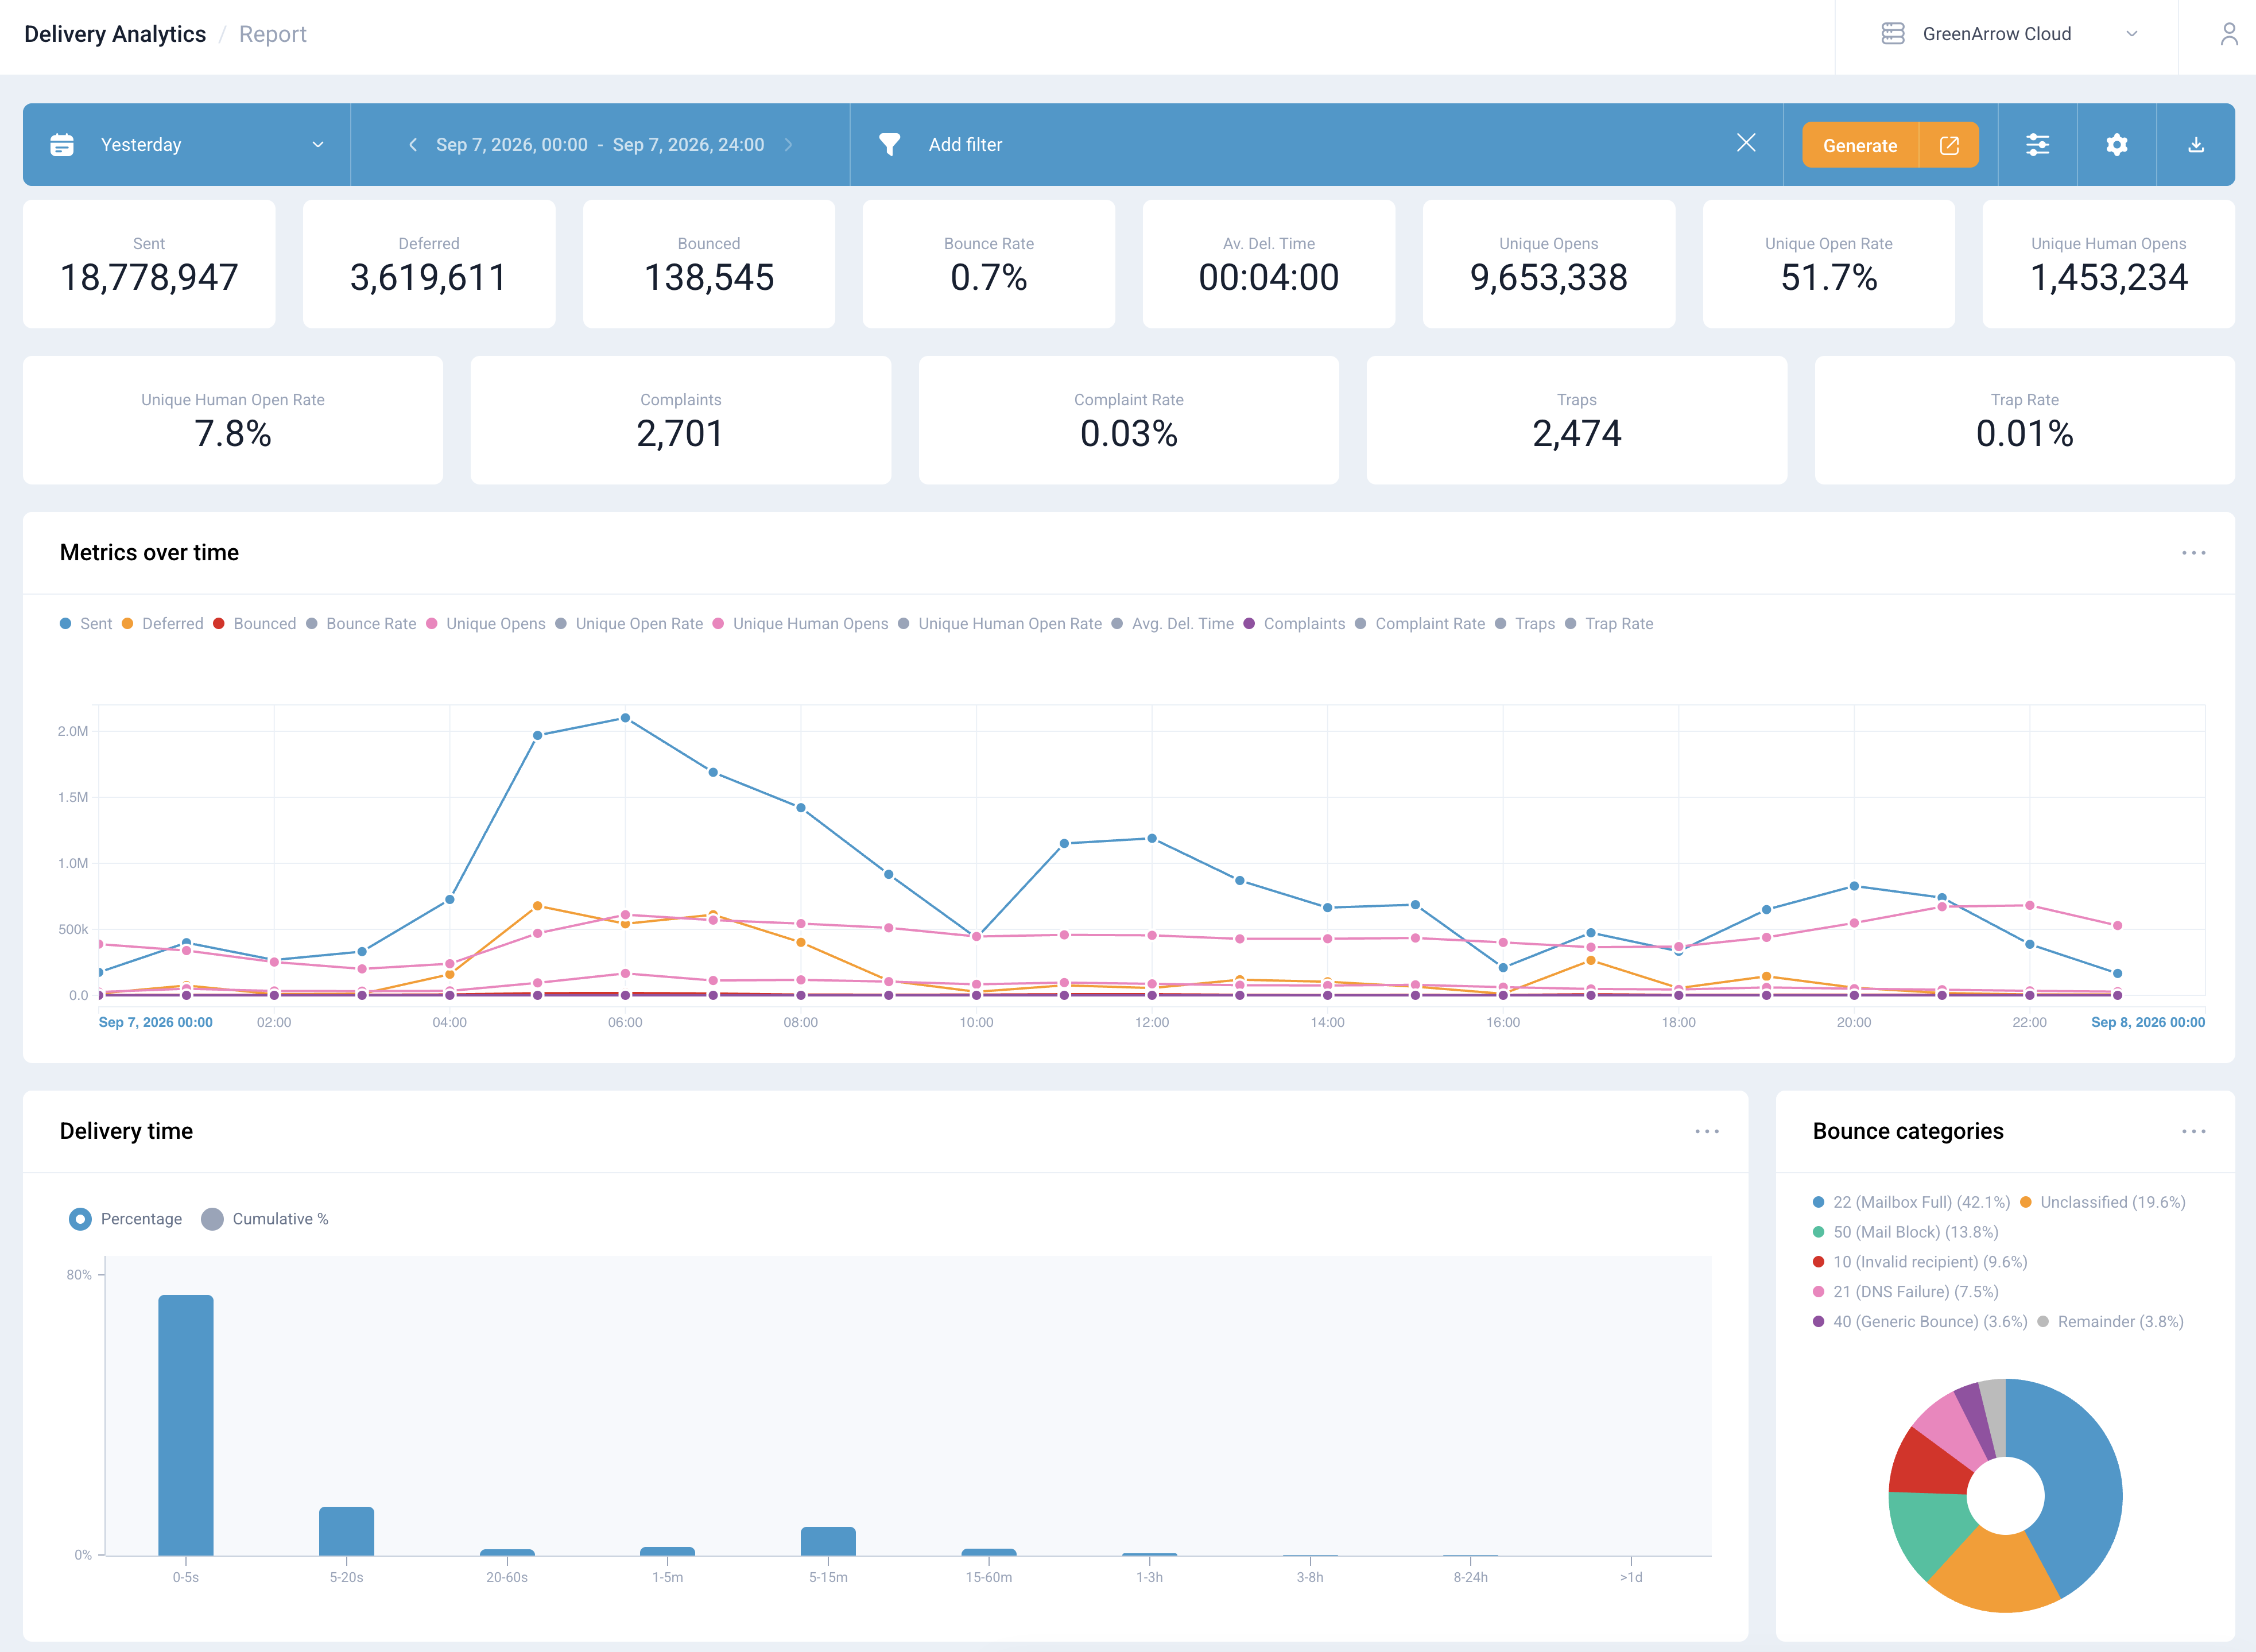This screenshot has width=2256, height=1652.
Task: Click the 0-5s delivery time bar
Action: pos(186,1425)
